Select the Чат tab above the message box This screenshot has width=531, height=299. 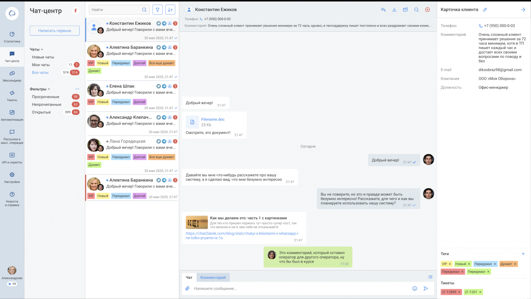pyautogui.click(x=189, y=277)
